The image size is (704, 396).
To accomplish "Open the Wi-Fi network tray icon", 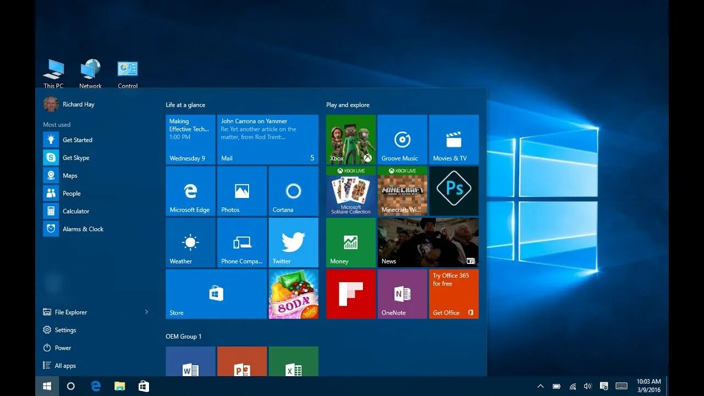I will point(573,386).
